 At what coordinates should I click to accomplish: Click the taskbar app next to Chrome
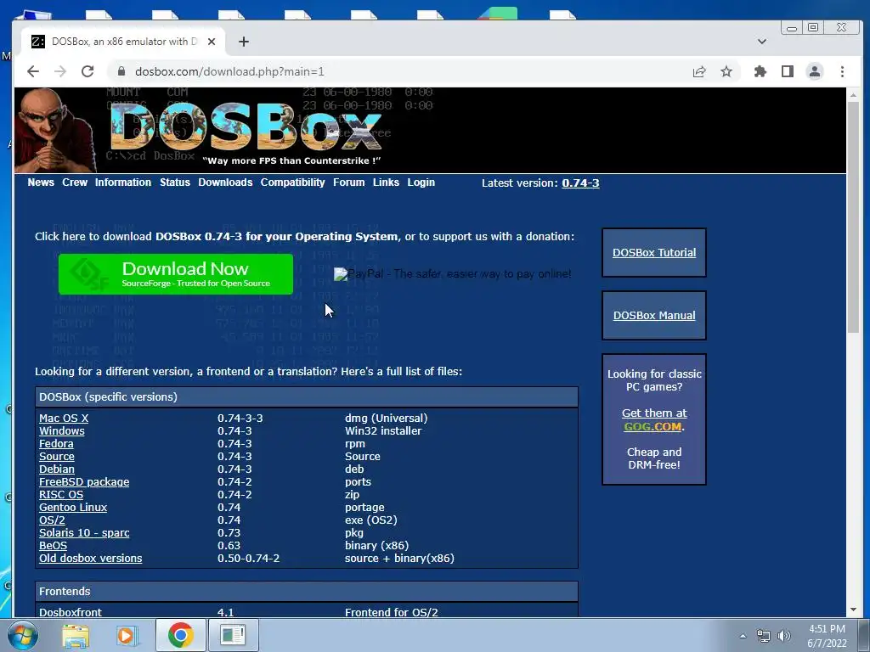click(x=233, y=635)
